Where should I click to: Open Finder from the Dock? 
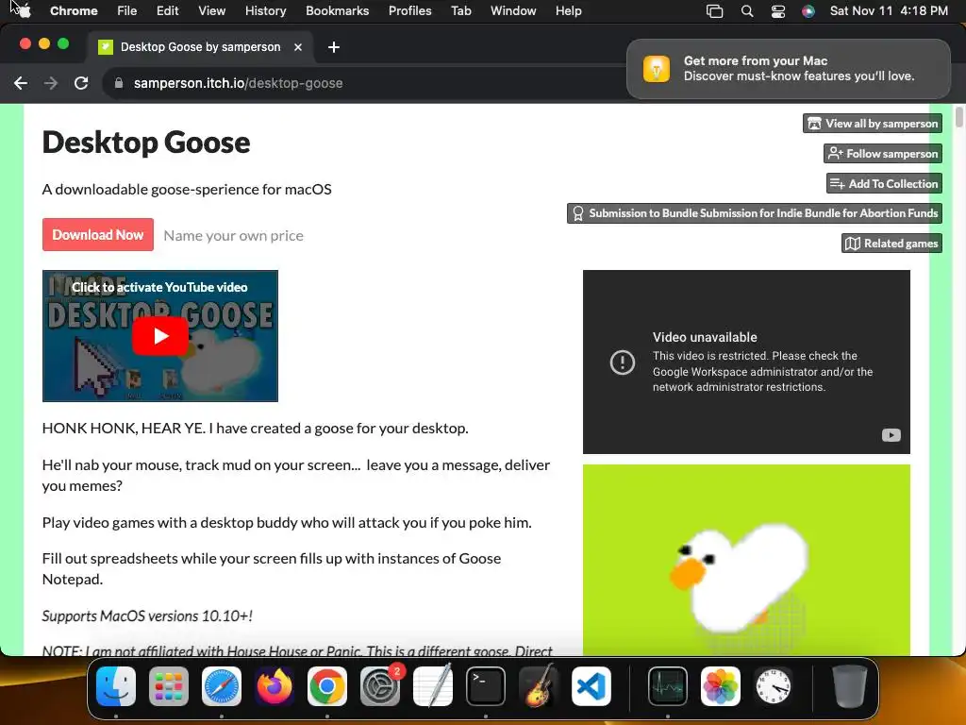[x=116, y=686]
